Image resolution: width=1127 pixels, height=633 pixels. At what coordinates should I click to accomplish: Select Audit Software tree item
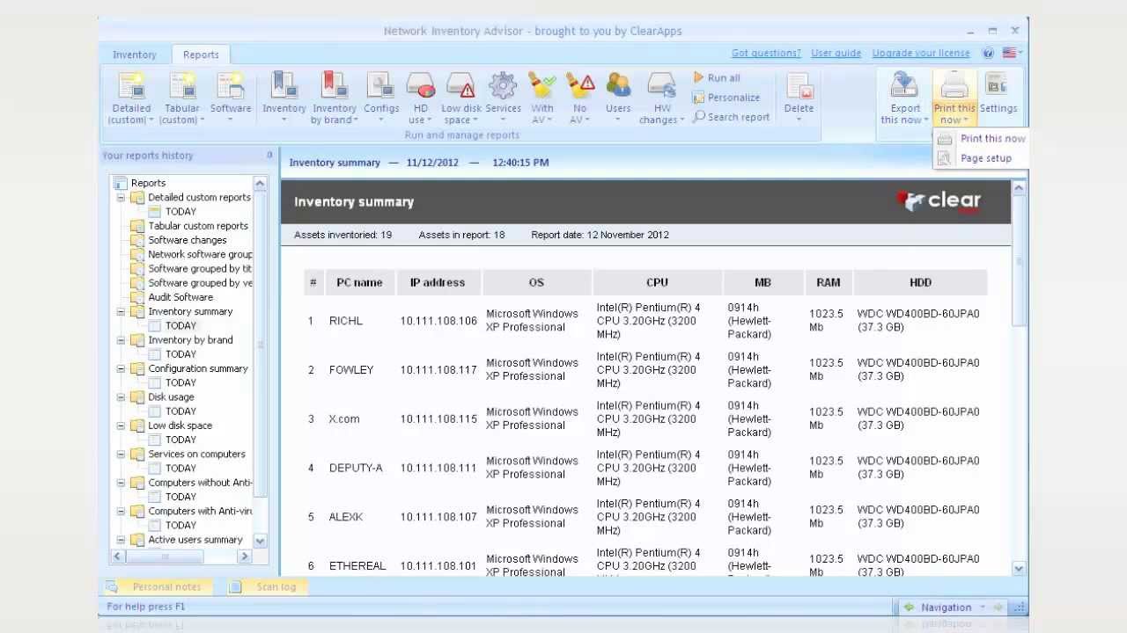[x=180, y=297]
